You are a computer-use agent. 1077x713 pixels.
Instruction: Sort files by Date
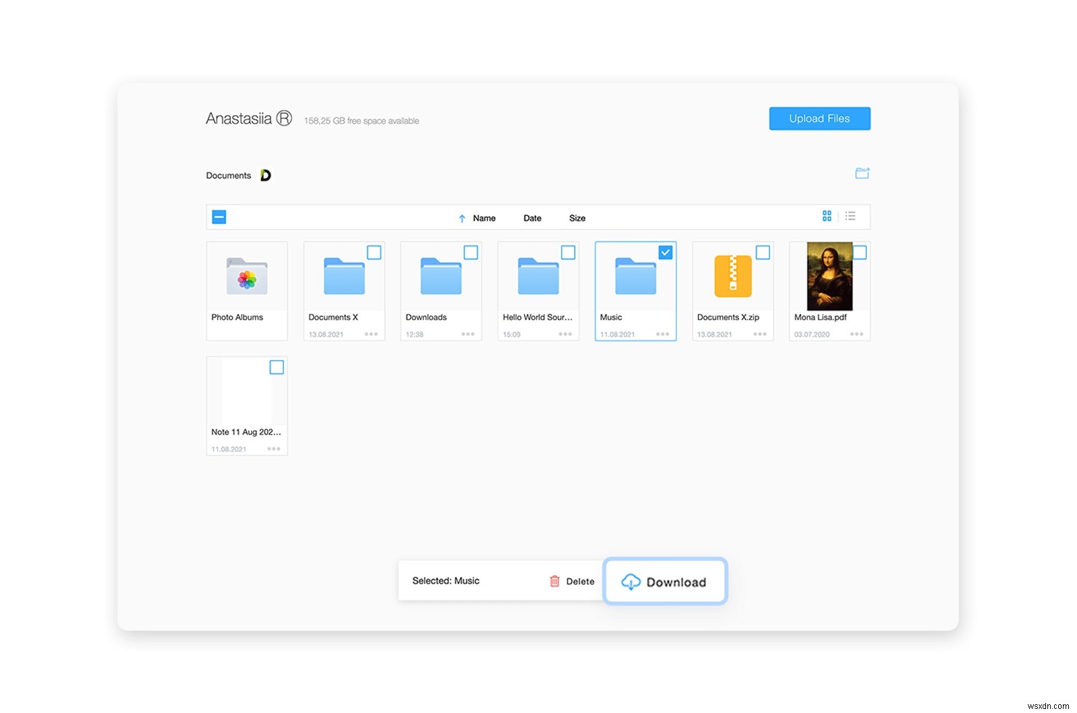pyautogui.click(x=532, y=218)
